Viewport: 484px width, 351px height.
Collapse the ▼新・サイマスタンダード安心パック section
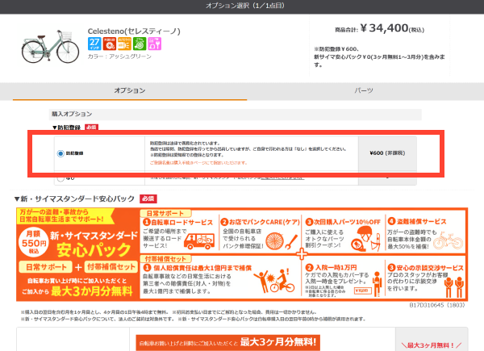[x=77, y=198]
